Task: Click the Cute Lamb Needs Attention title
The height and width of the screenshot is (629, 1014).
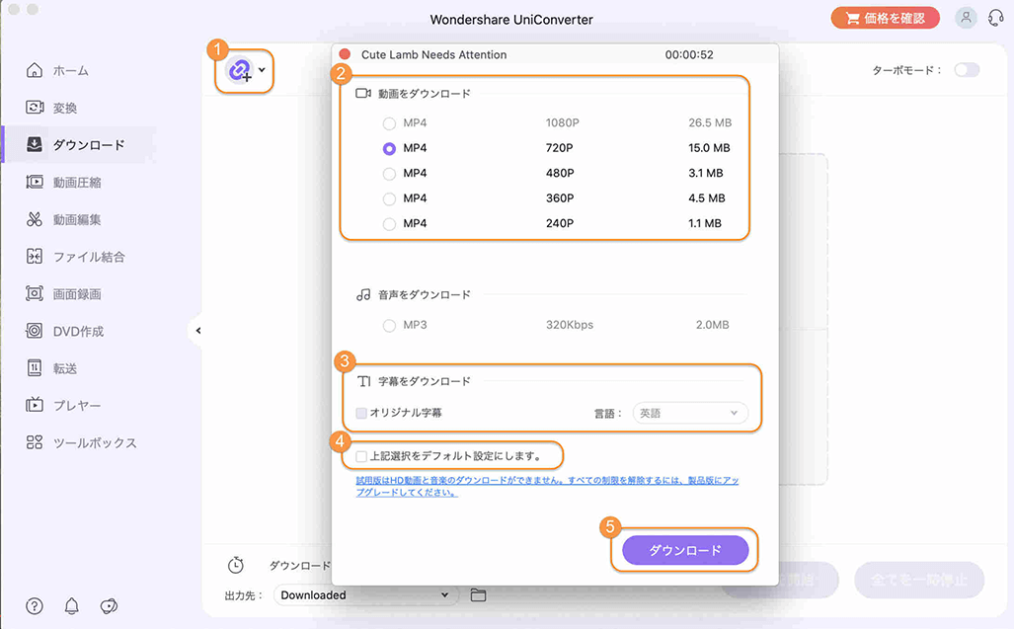Action: point(433,55)
